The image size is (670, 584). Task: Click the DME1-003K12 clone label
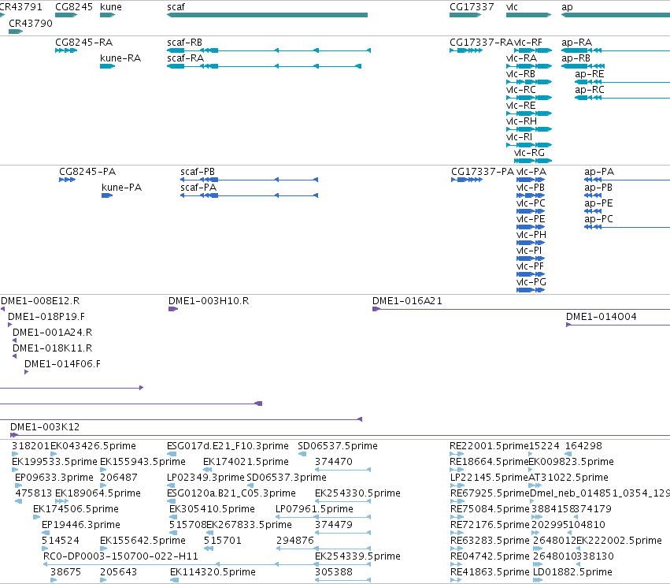[45, 426]
